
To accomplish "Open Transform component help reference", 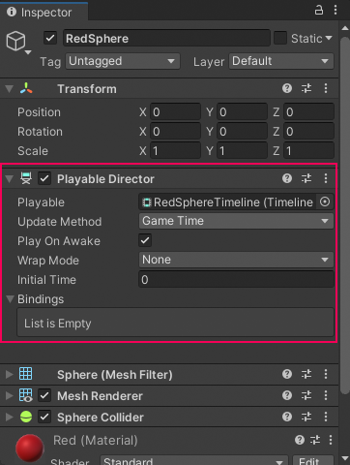I will pyautogui.click(x=287, y=88).
